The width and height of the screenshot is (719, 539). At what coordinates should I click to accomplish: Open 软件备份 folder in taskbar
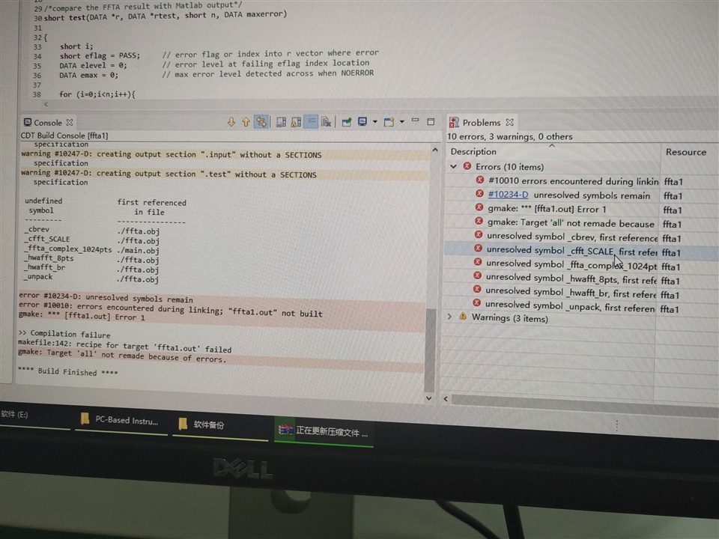coord(220,424)
